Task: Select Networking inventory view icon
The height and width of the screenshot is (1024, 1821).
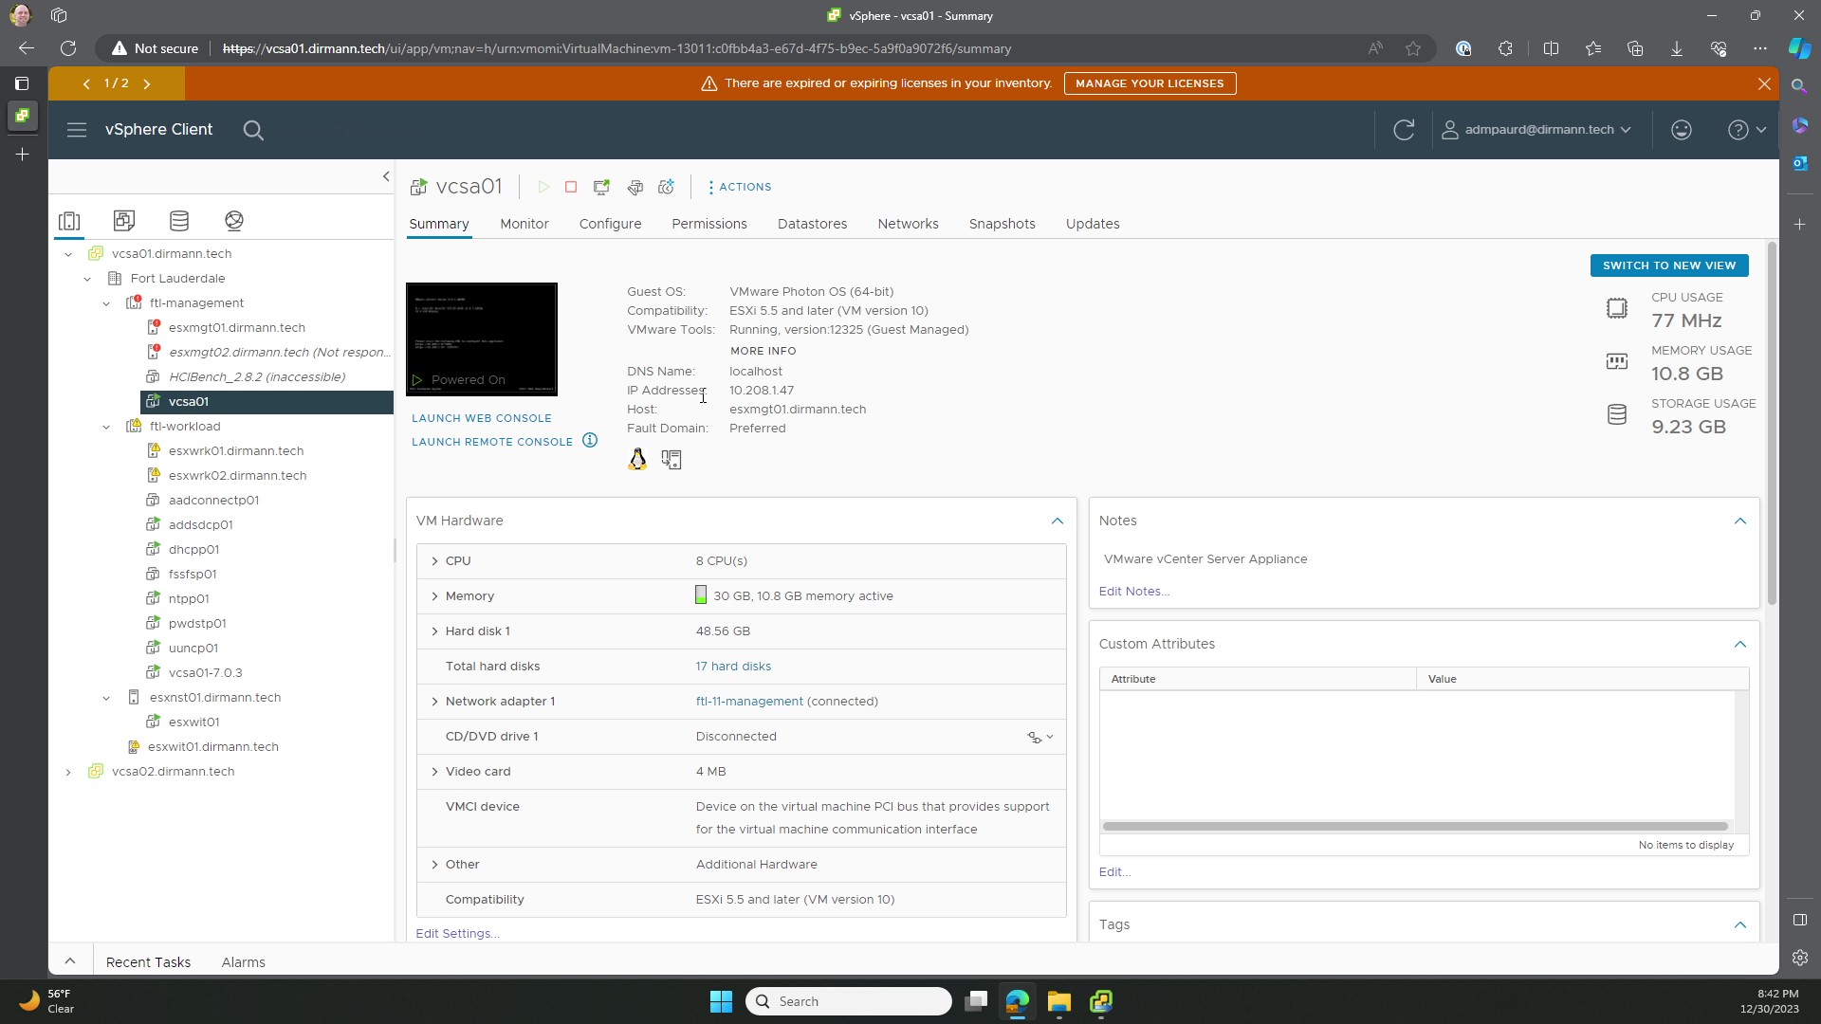Action: [x=234, y=221]
